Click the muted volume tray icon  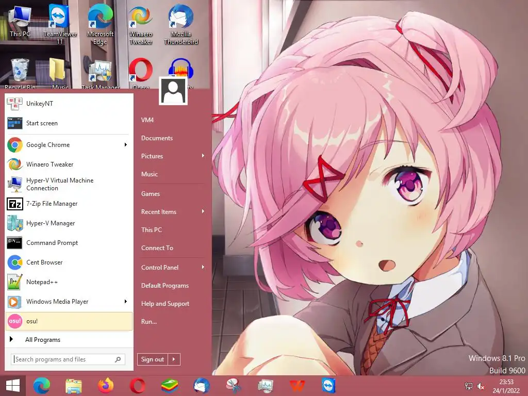481,386
